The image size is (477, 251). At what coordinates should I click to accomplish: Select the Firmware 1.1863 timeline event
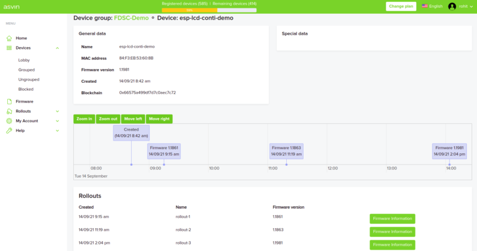[x=286, y=151]
